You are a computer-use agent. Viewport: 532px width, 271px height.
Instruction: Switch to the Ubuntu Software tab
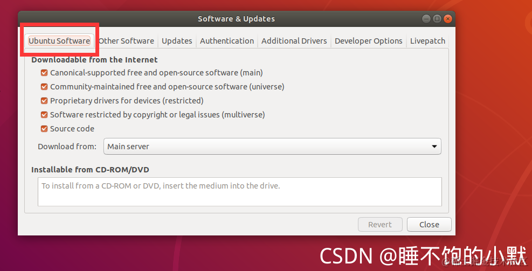tap(59, 41)
